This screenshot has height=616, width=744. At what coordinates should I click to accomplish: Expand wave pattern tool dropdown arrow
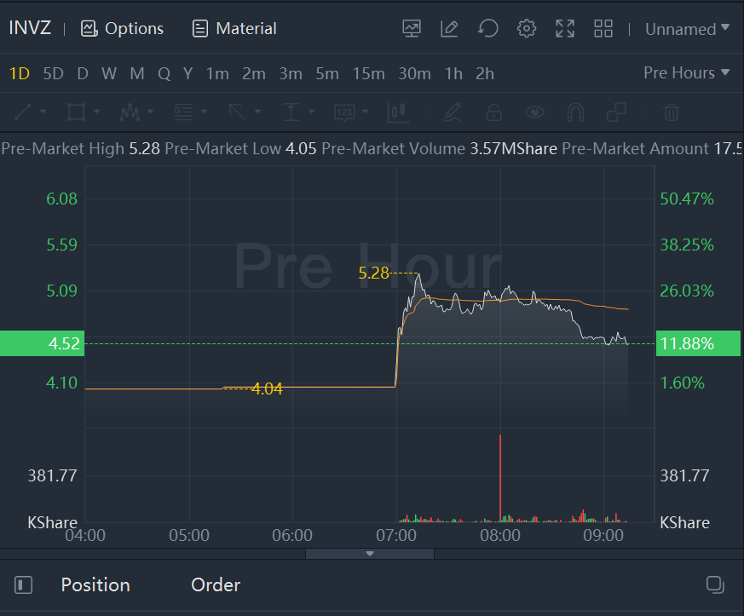(150, 112)
